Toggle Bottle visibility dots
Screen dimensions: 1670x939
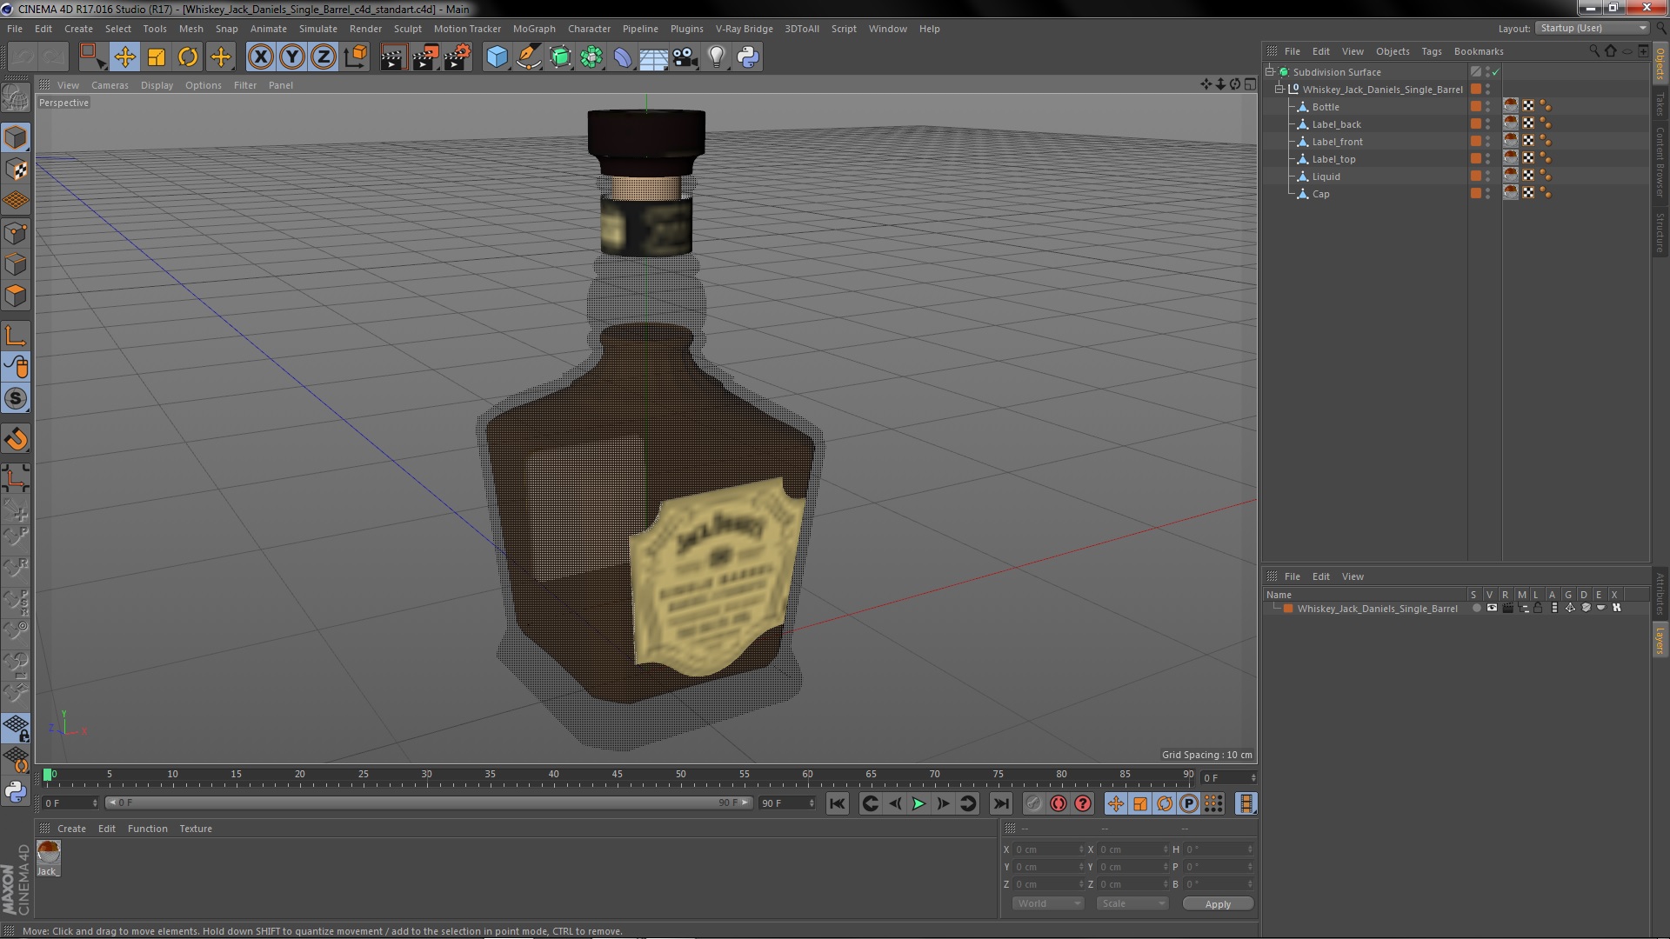pyautogui.click(x=1487, y=107)
